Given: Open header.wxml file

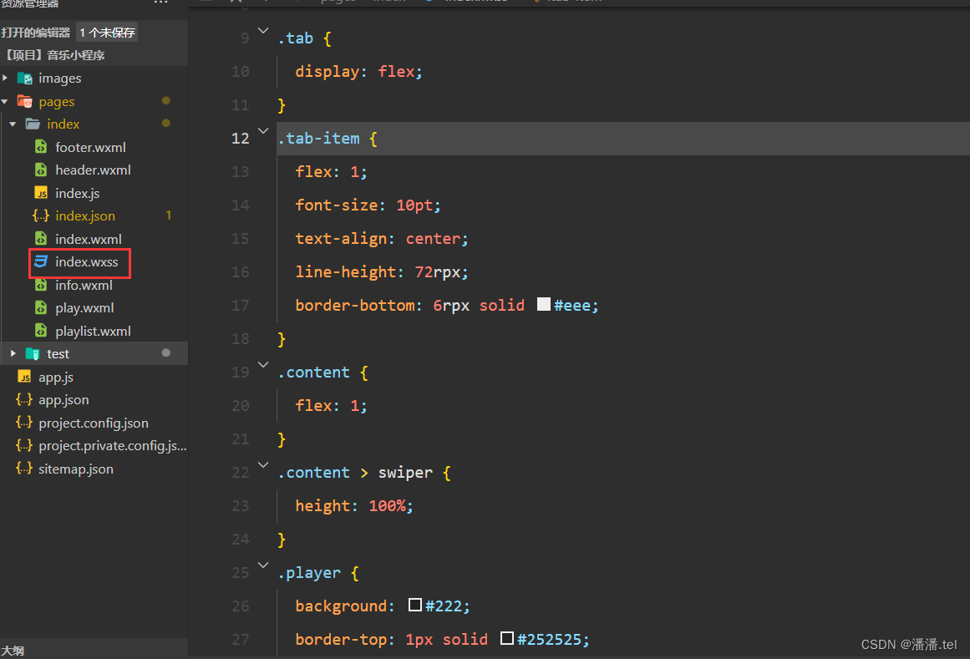Looking at the screenshot, I should coord(93,170).
